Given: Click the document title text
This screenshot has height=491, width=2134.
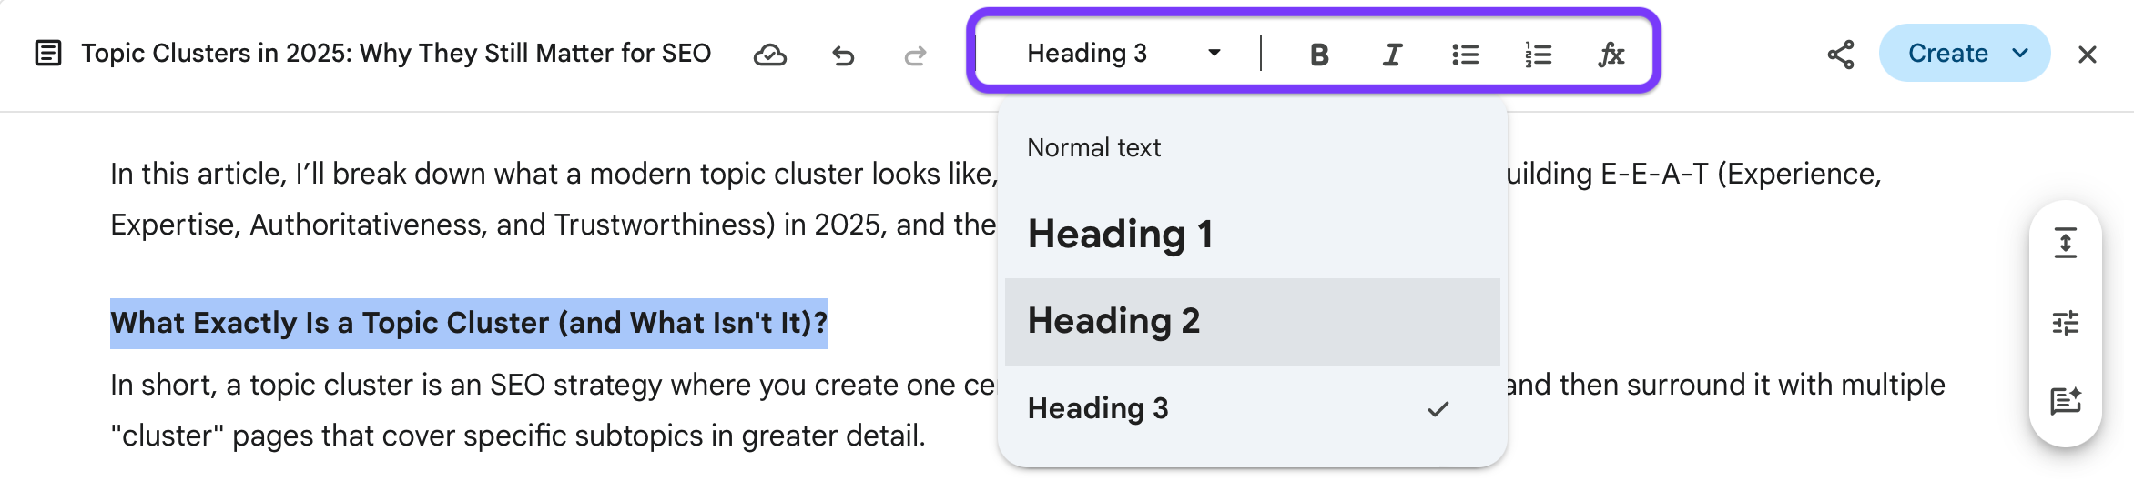Looking at the screenshot, I should 396,54.
